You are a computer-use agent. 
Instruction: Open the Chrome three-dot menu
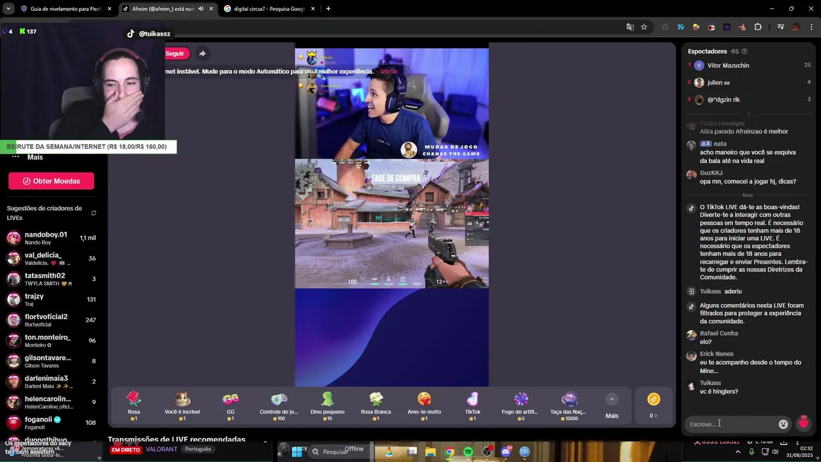point(812,27)
